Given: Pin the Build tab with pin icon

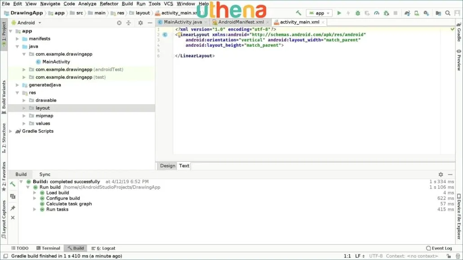Looking at the screenshot, I should 13,208.
